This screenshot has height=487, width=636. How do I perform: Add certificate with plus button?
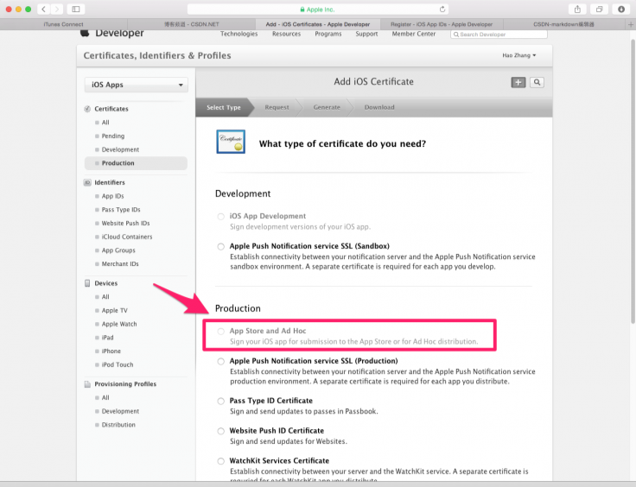point(518,82)
